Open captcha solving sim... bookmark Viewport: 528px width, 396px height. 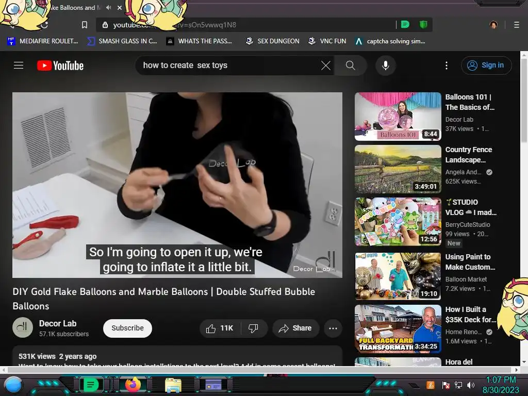(391, 41)
